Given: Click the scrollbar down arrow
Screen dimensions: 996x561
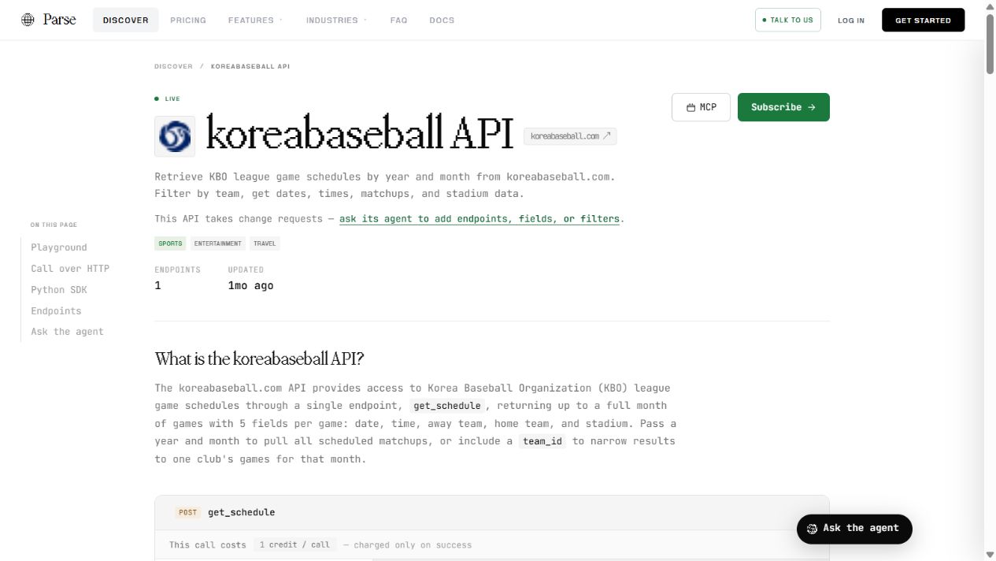Looking at the screenshot, I should click(990, 555).
